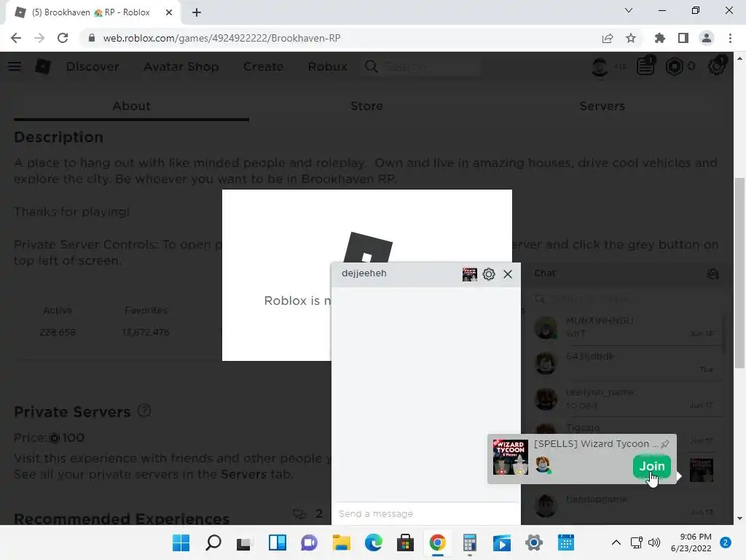Image resolution: width=746 pixels, height=560 pixels.
Task: Click the chat friends search field
Action: (x=624, y=298)
